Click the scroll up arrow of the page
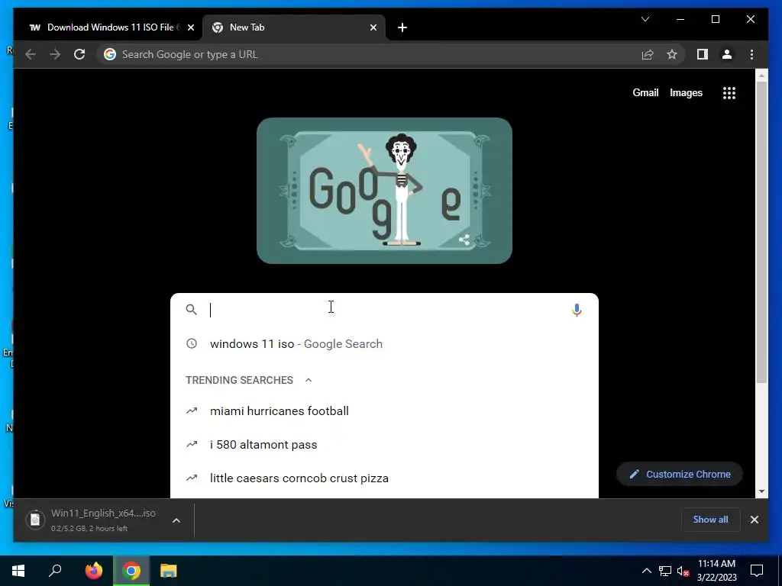Viewport: 782px width, 586px height. [761, 76]
